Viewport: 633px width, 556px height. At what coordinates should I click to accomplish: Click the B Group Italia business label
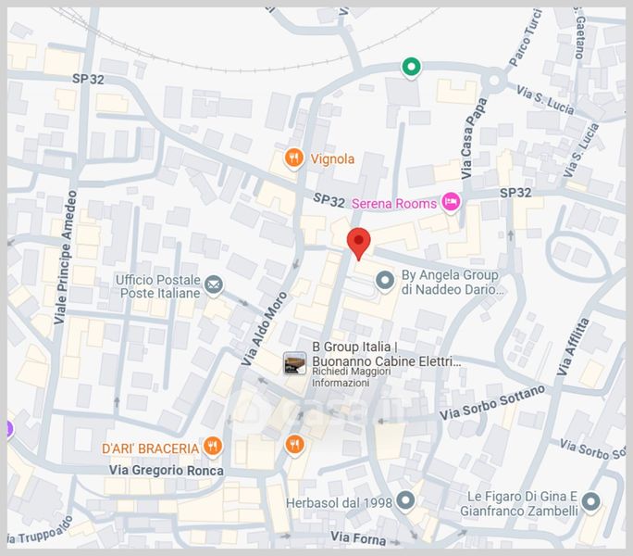(386, 354)
